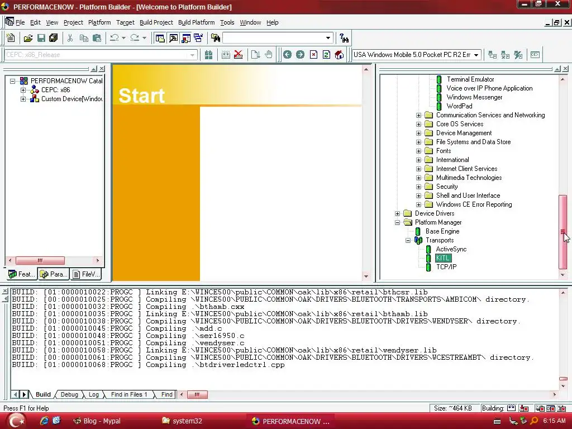The height and width of the screenshot is (429, 572).
Task: Open the Redo history dropdown arrow
Action: click(144, 38)
